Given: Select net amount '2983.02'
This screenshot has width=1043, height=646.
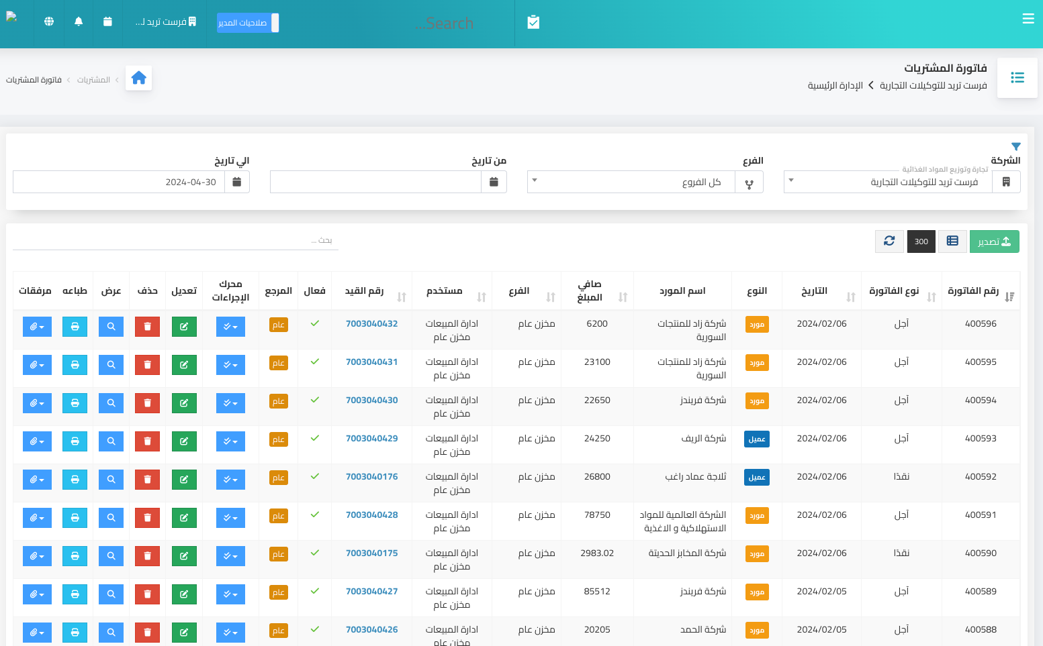Looking at the screenshot, I should coord(597,553).
